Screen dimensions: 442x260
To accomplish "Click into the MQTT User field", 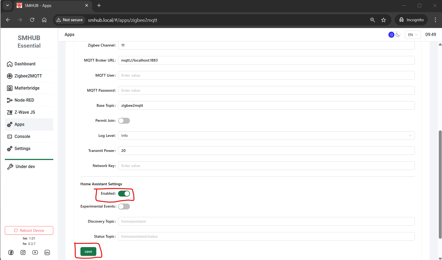I will coord(266,75).
